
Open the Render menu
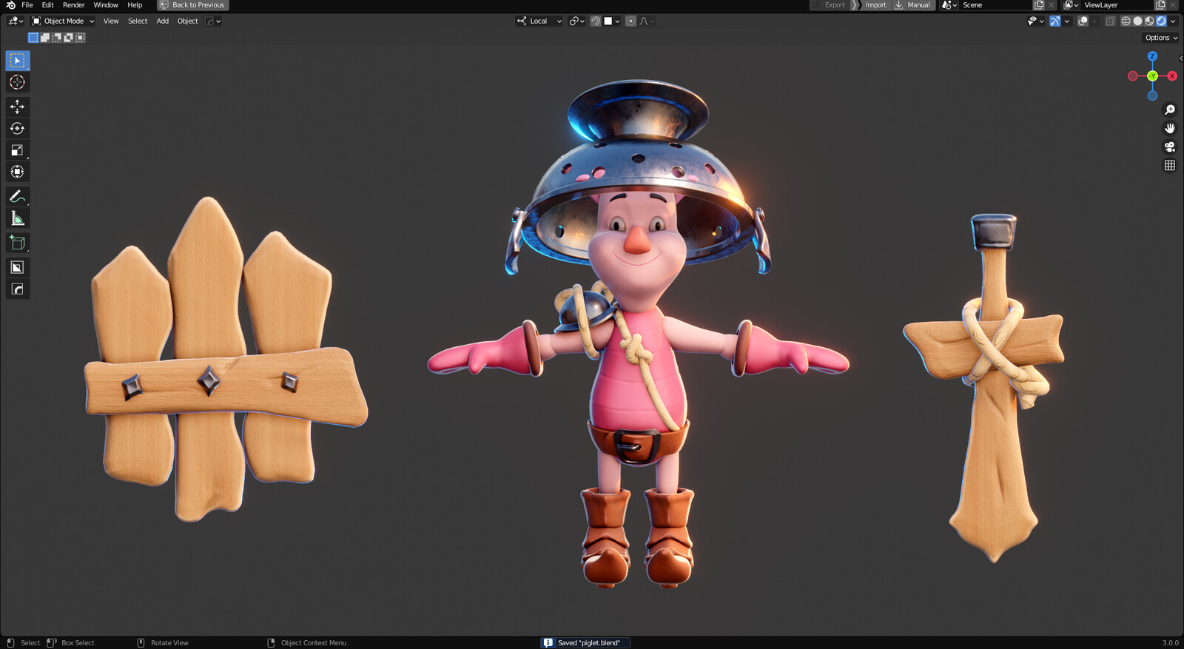pos(73,5)
